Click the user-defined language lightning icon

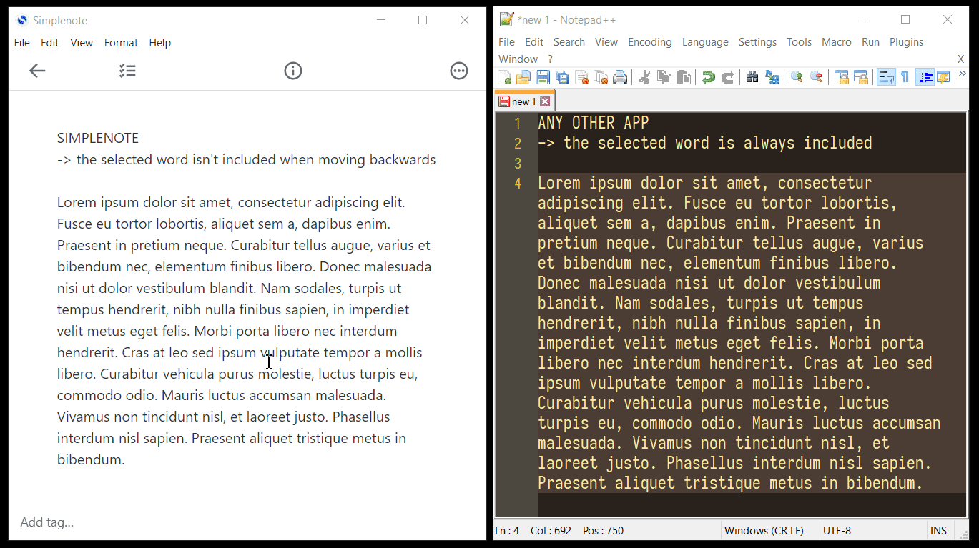coord(943,77)
